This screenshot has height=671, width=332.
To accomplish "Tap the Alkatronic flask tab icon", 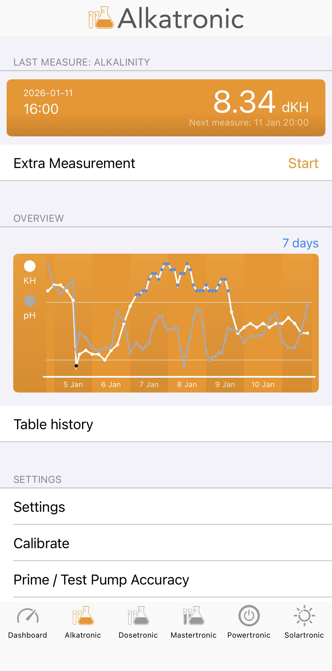I will point(83,616).
